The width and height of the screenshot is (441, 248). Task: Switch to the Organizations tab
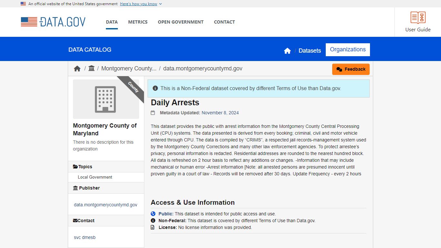tap(348, 49)
